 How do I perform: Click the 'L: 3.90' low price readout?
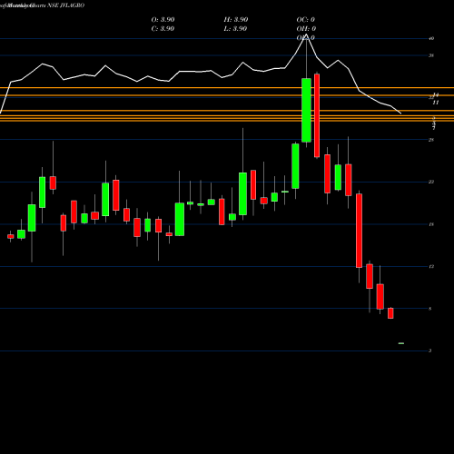click(x=235, y=29)
